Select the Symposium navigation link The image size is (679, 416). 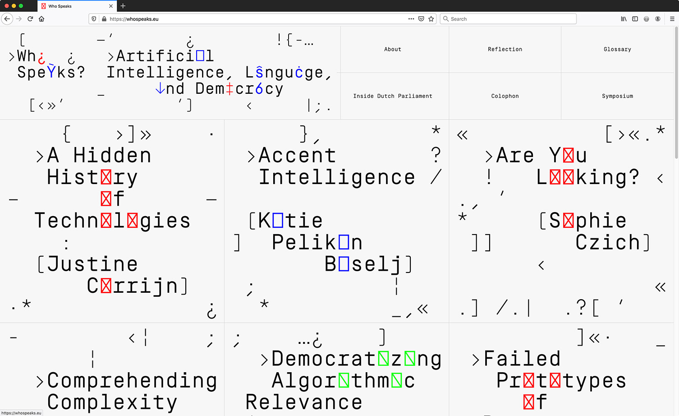click(x=617, y=96)
